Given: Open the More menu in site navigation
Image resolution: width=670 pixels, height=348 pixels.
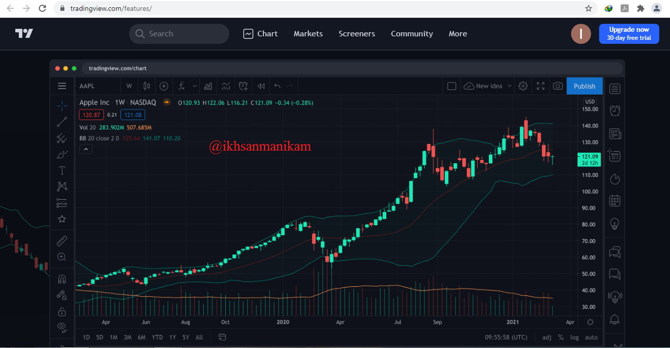Looking at the screenshot, I should (x=458, y=33).
